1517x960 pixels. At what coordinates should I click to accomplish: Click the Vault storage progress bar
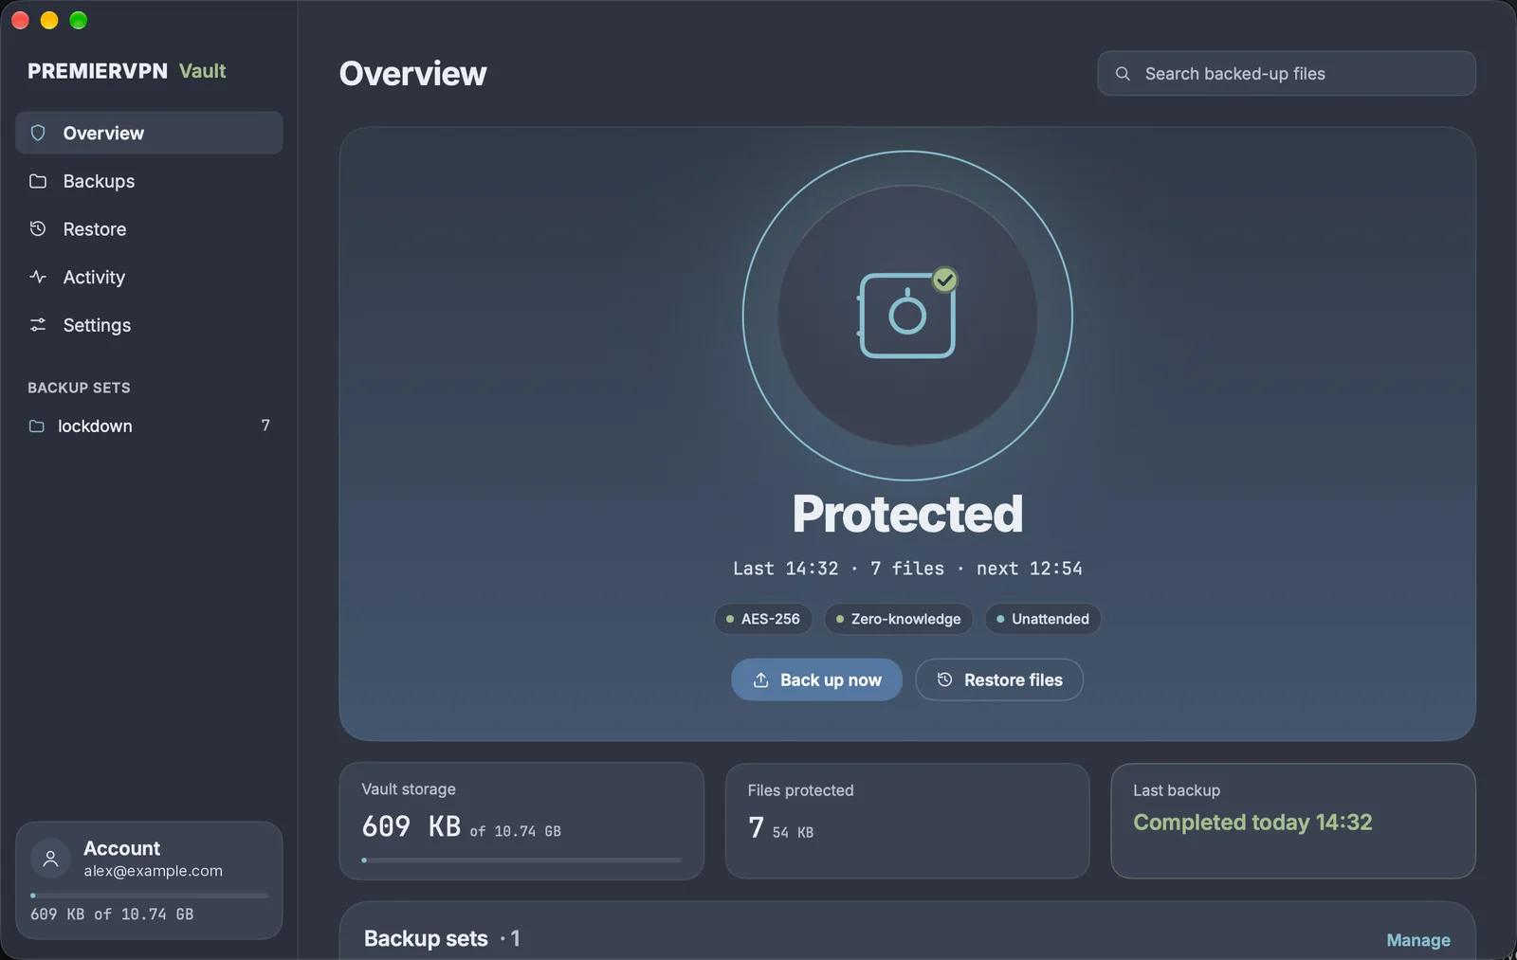(521, 860)
